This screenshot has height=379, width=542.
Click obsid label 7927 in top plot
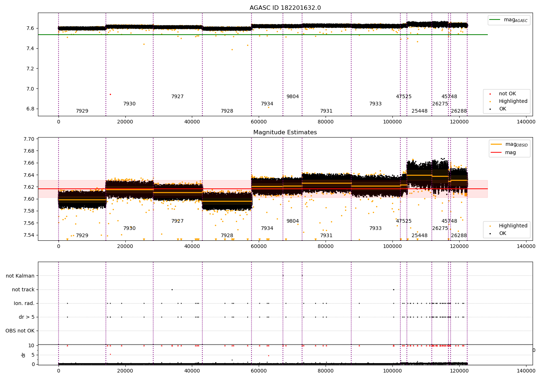click(177, 97)
